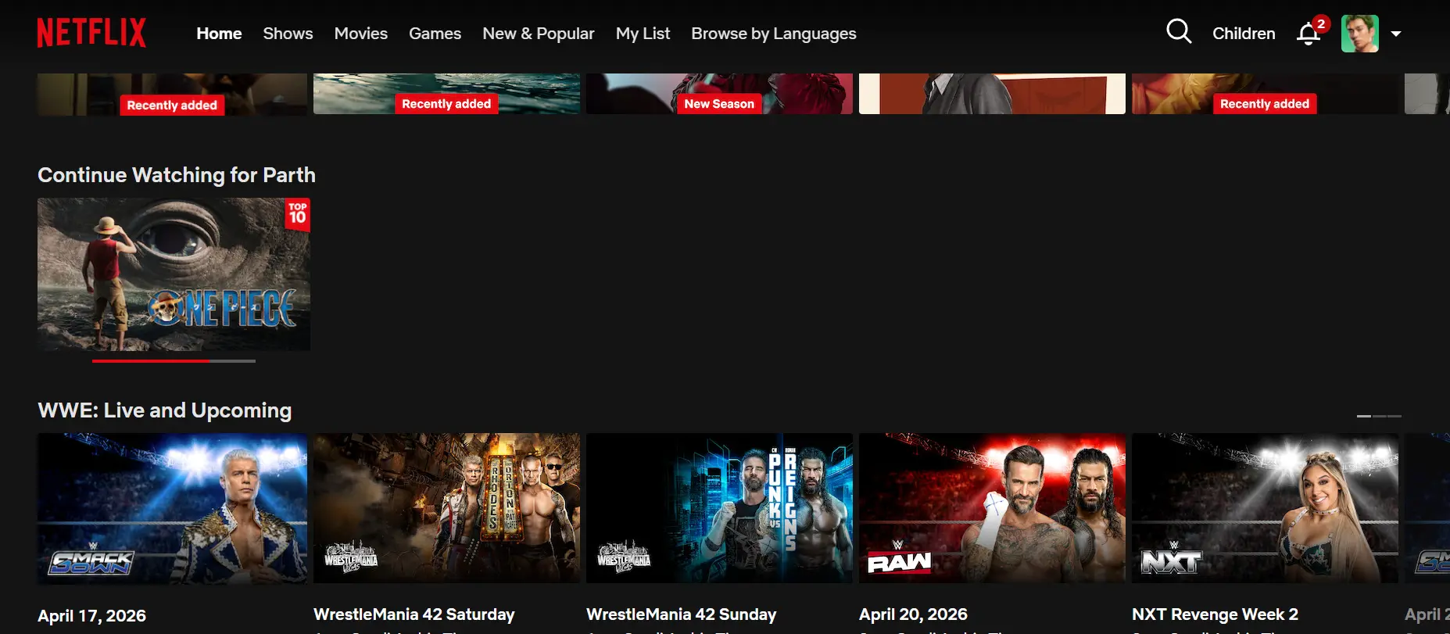1450x634 pixels.
Task: Click the Top 10 badge on One Piece
Action: (x=298, y=214)
